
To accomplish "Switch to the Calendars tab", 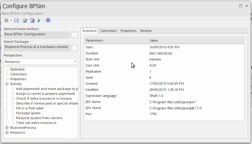I will [108, 31].
